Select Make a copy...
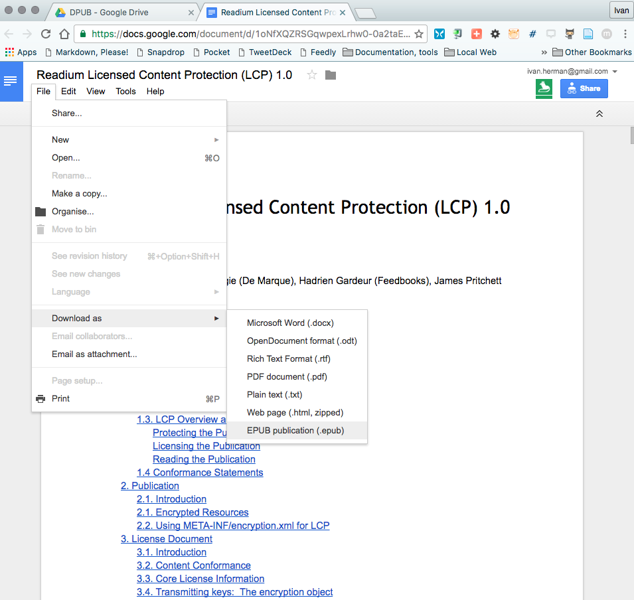This screenshot has height=600, width=634. tap(129, 194)
